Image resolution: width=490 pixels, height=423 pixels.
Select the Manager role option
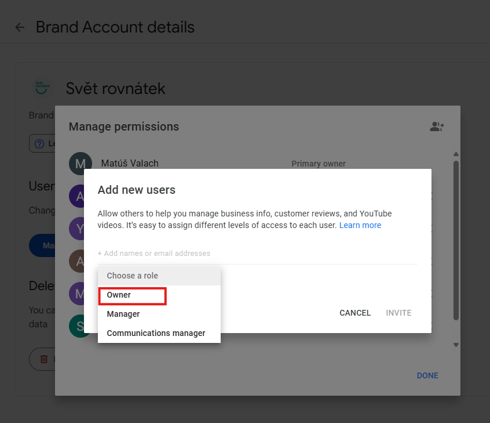click(x=159, y=314)
